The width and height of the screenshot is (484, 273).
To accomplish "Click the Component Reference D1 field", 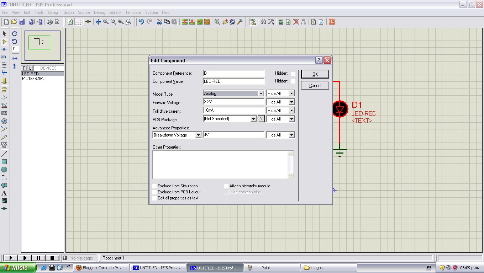I will coord(234,73).
